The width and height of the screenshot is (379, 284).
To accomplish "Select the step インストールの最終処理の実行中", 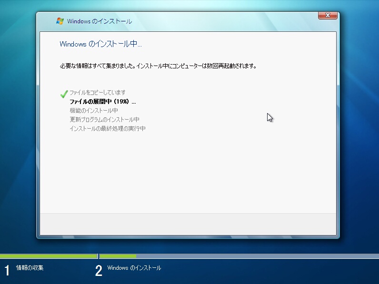I will pos(108,128).
